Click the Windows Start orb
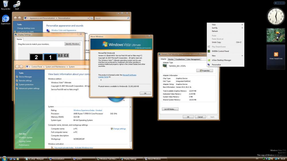 (x=4, y=158)
